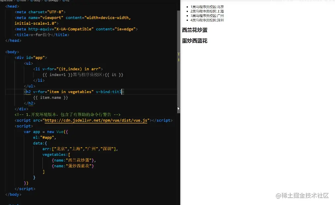Viewport: 335px width, 205px height.
Task: Click preview list item 1黑马程序员校区:北京
Action: click(x=207, y=7)
